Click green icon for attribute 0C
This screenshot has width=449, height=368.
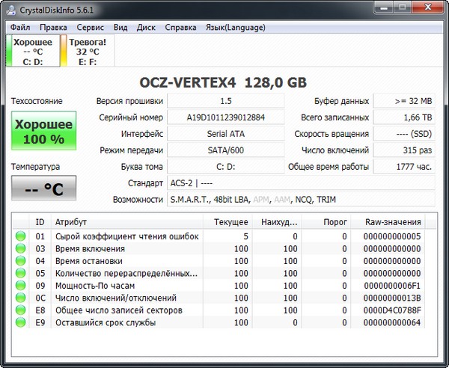point(20,298)
